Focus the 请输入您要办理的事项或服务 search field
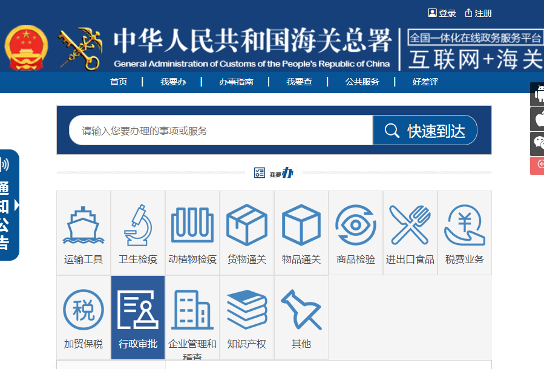The image size is (544, 369). click(x=221, y=131)
